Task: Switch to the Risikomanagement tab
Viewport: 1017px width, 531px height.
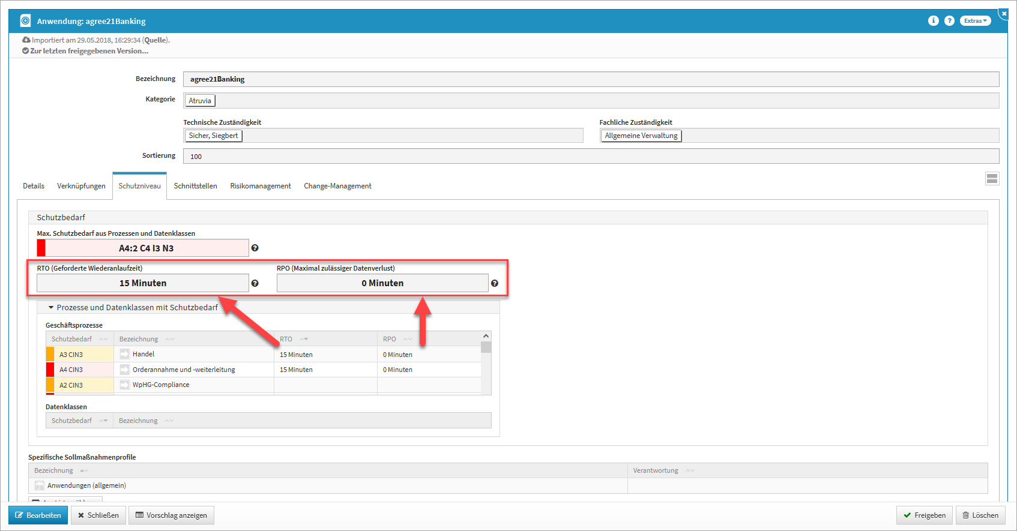Action: 260,186
